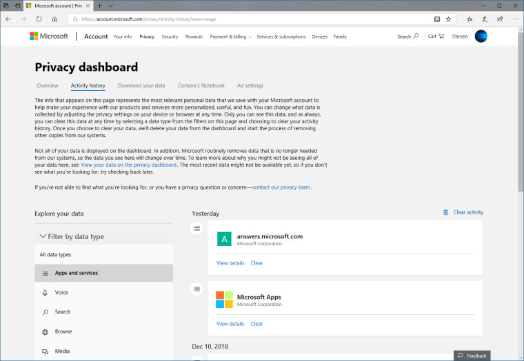Open the browser home page icon

point(54,19)
